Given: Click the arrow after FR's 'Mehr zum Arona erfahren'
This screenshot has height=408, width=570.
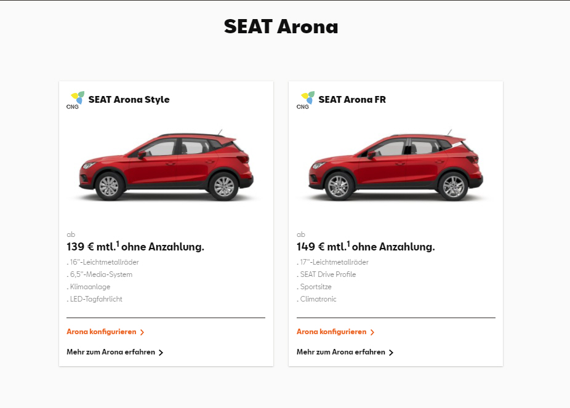Looking at the screenshot, I should click(x=391, y=353).
